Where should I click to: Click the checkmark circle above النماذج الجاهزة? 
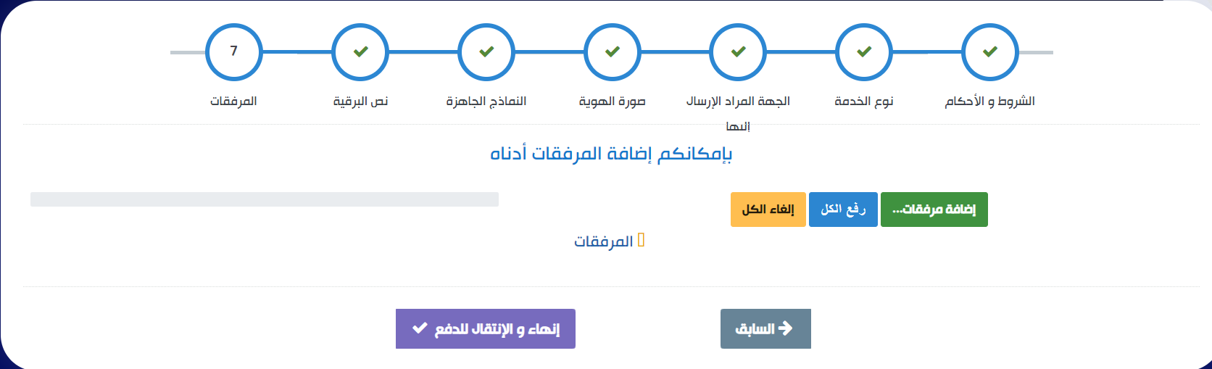pos(486,51)
